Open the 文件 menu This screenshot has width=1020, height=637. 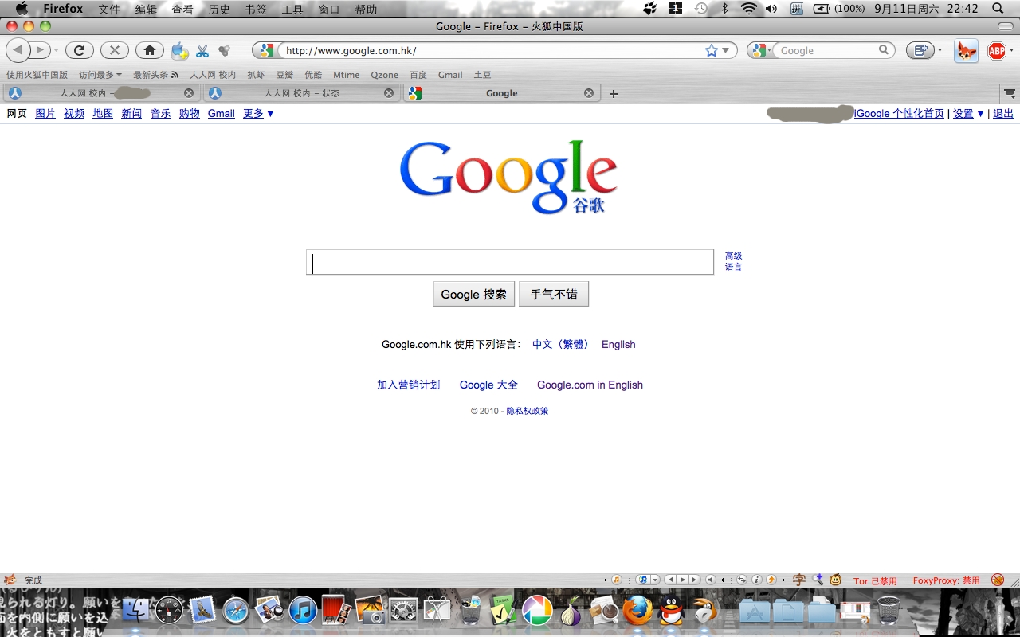tap(109, 9)
